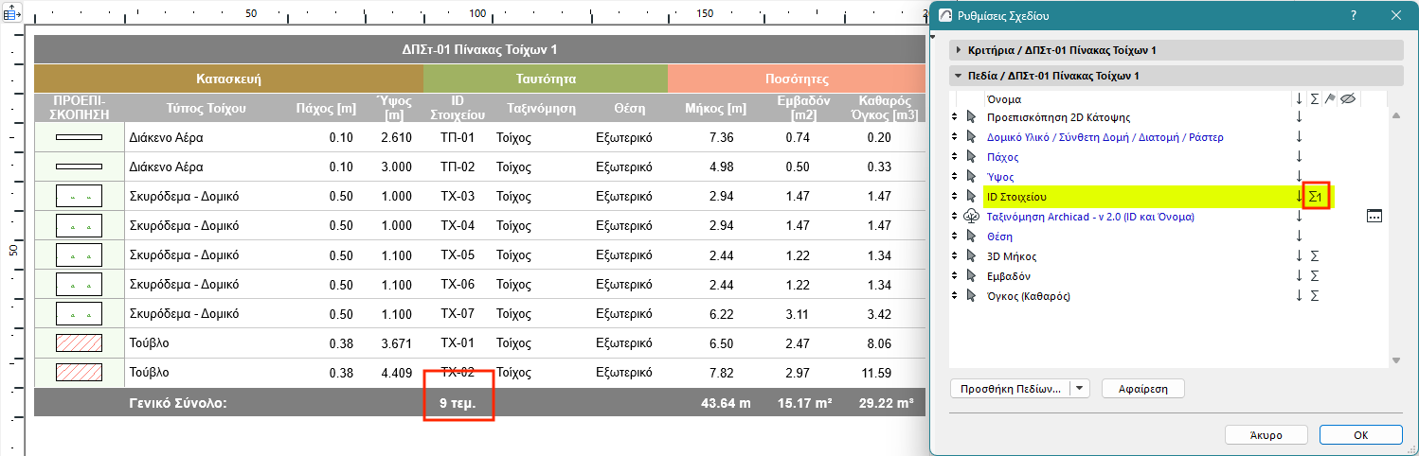The height and width of the screenshot is (456, 1419).
Task: Grab the reorder handle of Όγκος (Καθαρός)
Action: pyautogui.click(x=954, y=296)
